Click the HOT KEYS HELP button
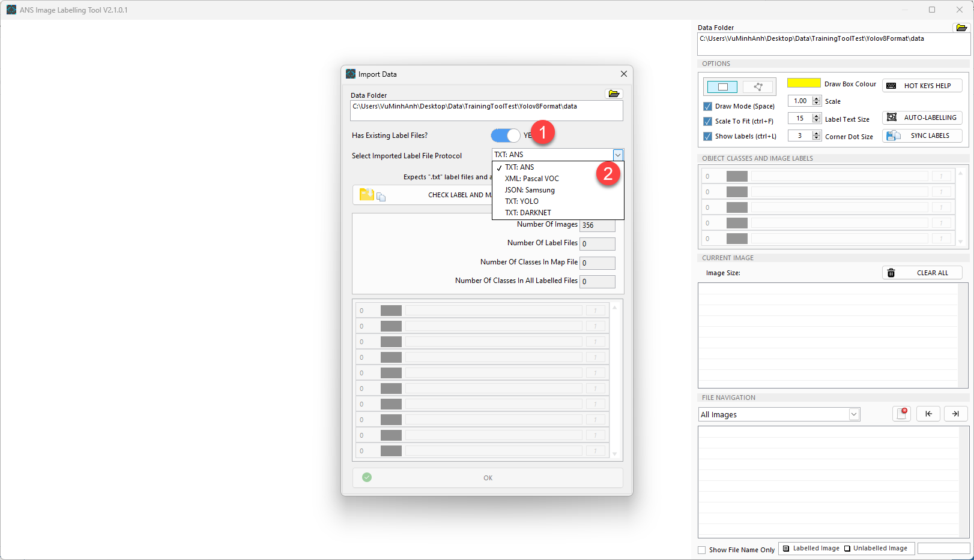This screenshot has height=560, width=974. (x=922, y=86)
